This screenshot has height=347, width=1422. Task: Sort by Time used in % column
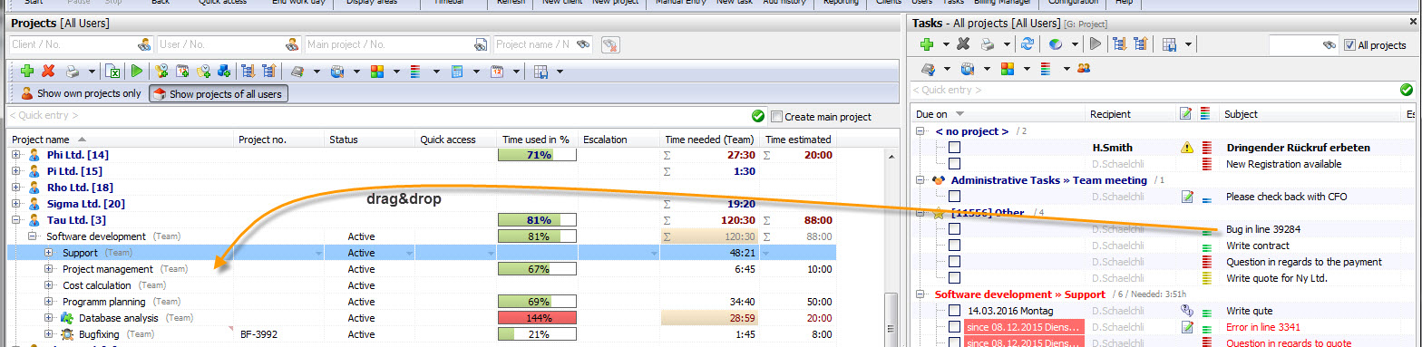coord(536,140)
